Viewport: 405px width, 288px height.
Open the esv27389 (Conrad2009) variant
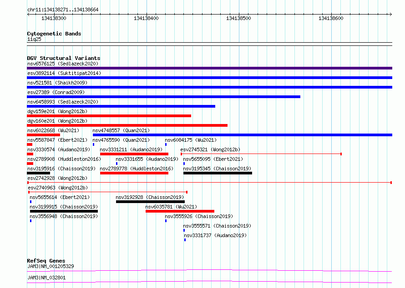tap(56, 92)
